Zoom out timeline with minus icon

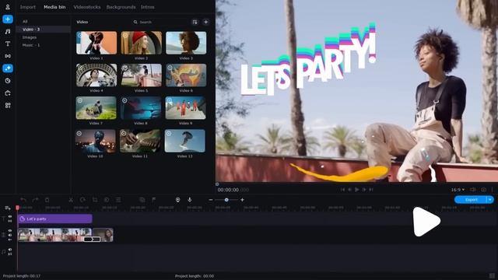click(211, 200)
